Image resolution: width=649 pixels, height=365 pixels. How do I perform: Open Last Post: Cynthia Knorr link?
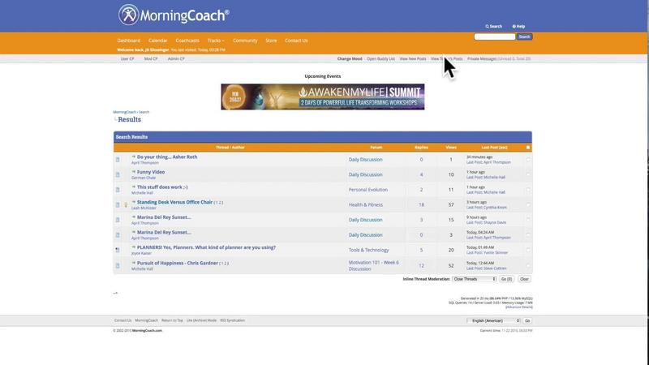tap(486, 208)
